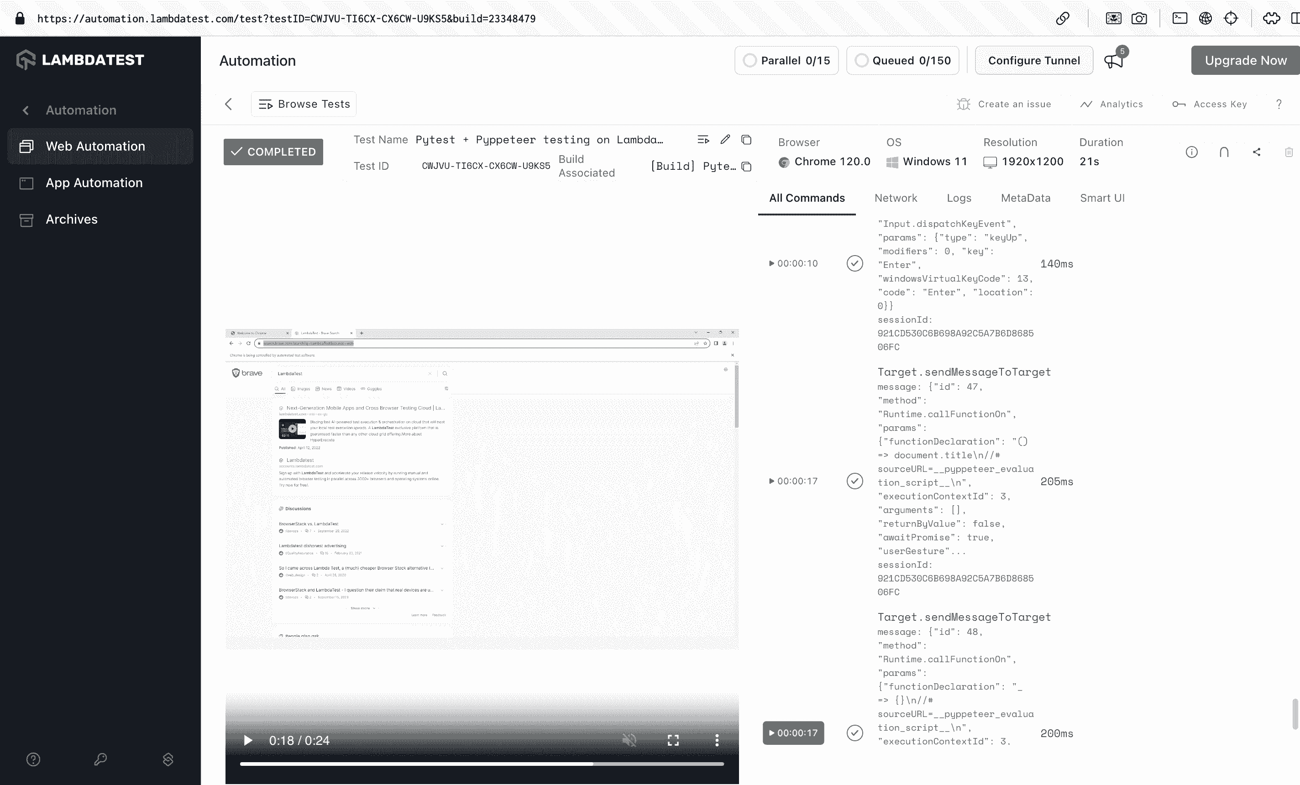Screen dimensions: 1300x785
Task: Click the share/export icon on test result
Action: point(1256,152)
